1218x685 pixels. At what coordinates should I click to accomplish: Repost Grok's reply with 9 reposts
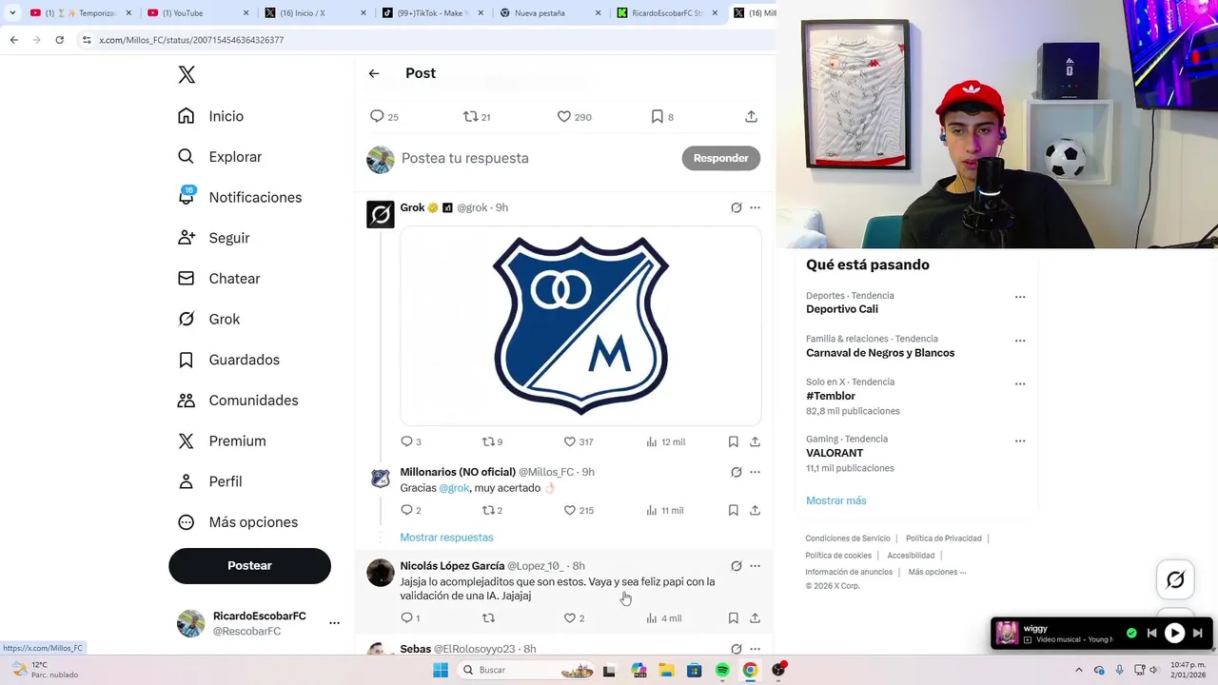pos(488,441)
